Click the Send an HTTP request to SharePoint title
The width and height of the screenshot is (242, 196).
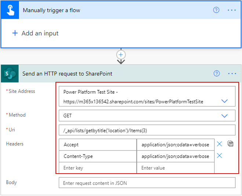click(67, 74)
